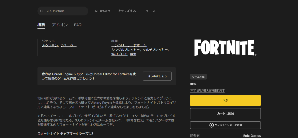Click the FORTNITE logo image
This screenshot has height=138, width=298.
click(x=226, y=48)
